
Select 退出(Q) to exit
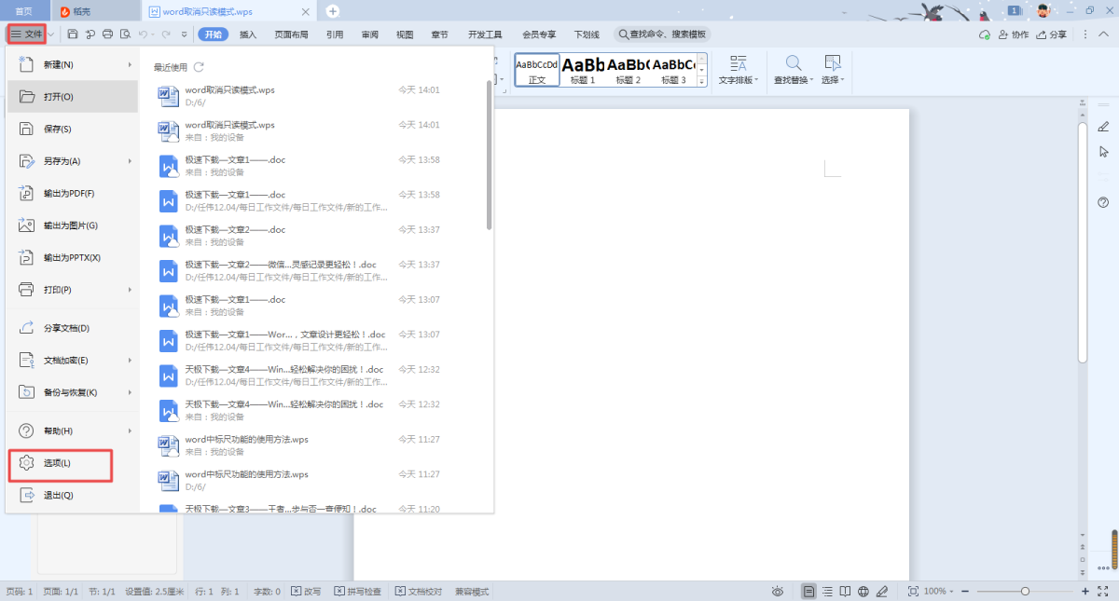(x=73, y=496)
